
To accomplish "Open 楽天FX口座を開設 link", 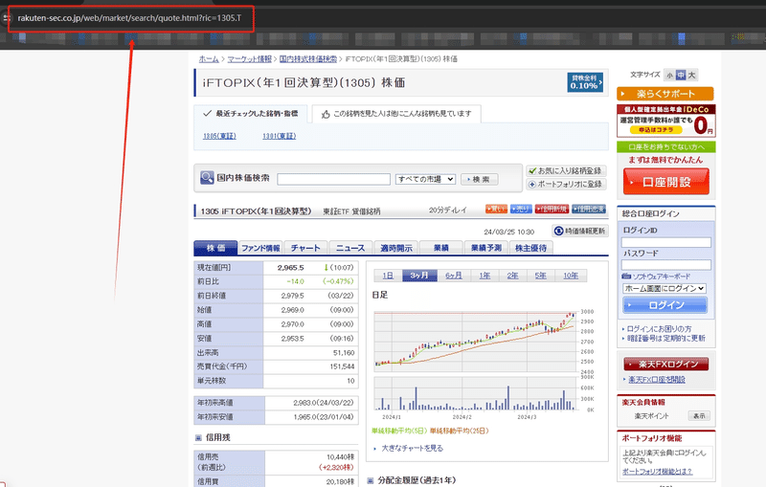I will [657, 379].
